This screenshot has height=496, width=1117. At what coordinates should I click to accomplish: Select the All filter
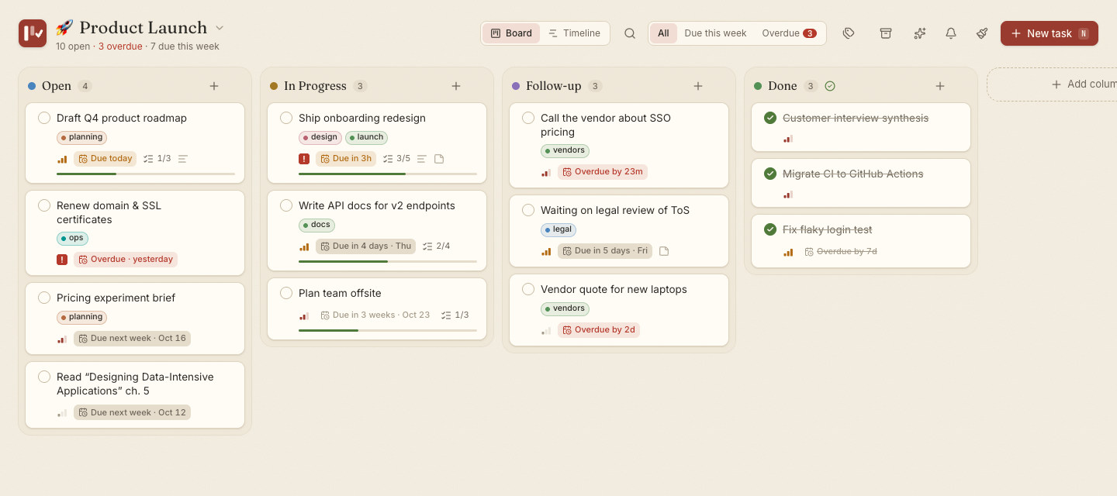(663, 33)
